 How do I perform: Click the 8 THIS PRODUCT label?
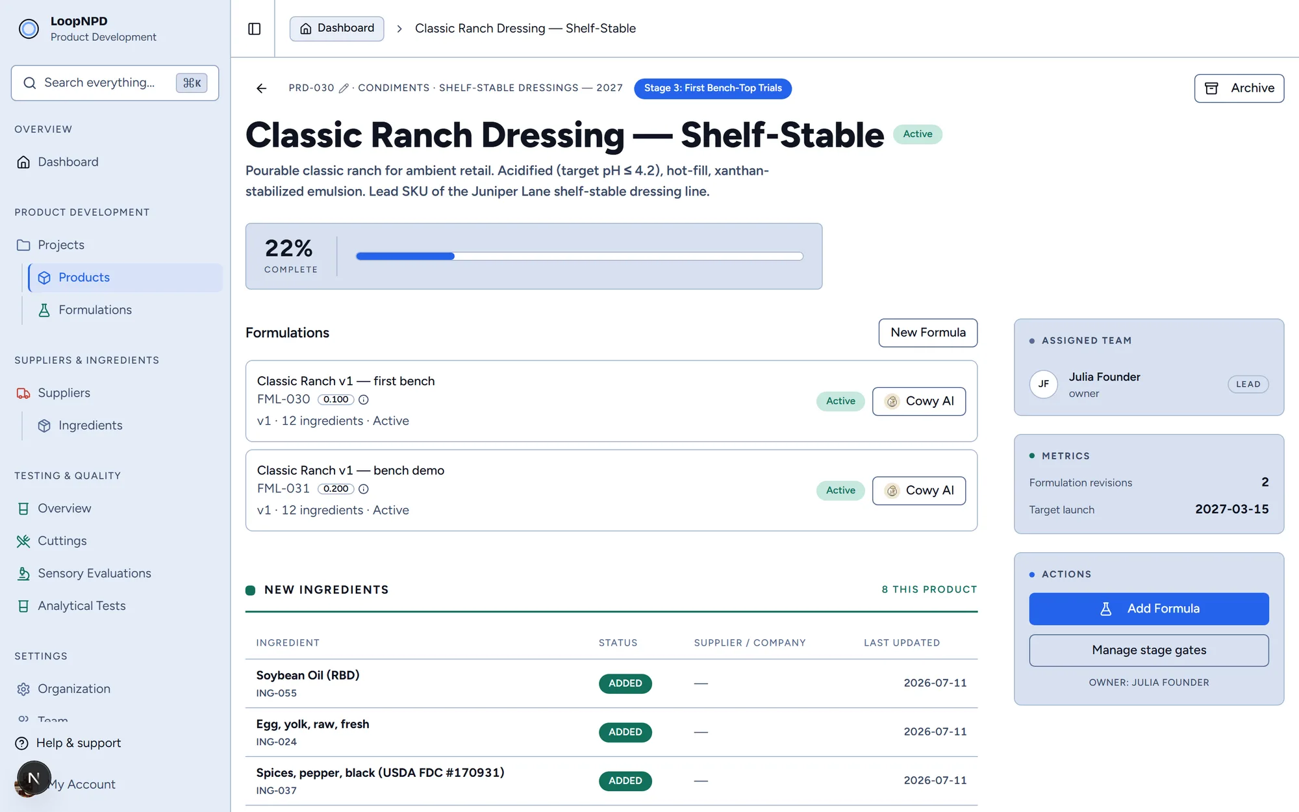pos(929,590)
